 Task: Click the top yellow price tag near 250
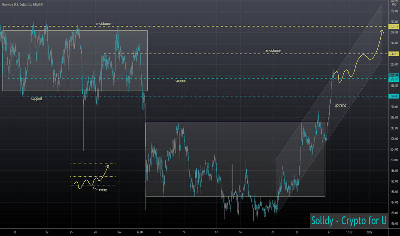tap(394, 26)
